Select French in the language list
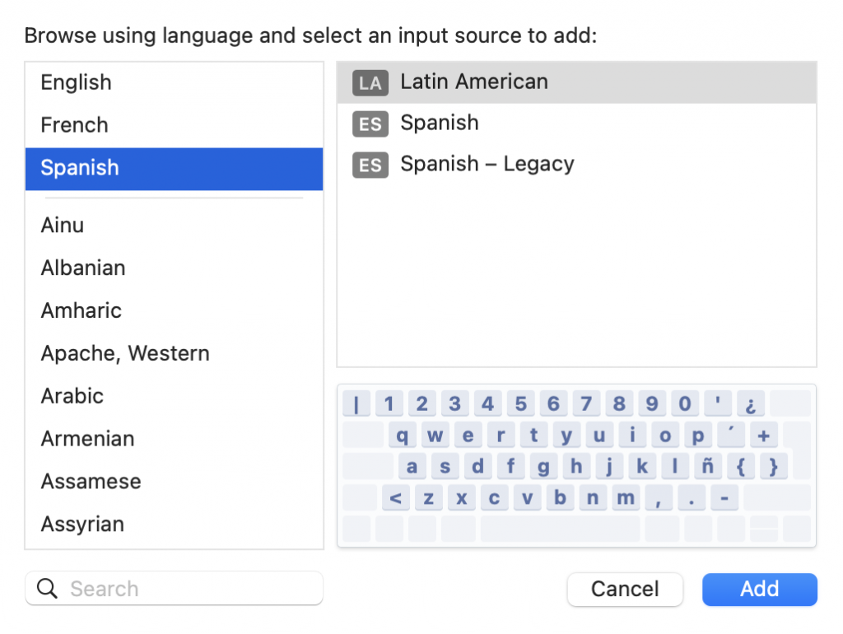The height and width of the screenshot is (634, 843). [74, 125]
